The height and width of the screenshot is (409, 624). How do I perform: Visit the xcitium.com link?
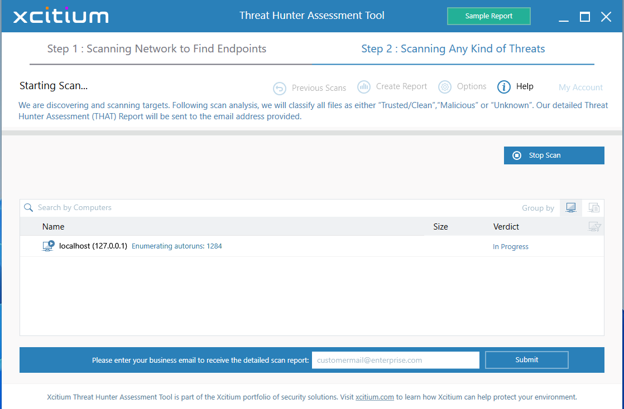[375, 397]
